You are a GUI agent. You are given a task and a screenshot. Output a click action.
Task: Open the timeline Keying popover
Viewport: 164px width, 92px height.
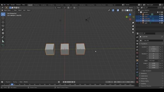[16, 82]
